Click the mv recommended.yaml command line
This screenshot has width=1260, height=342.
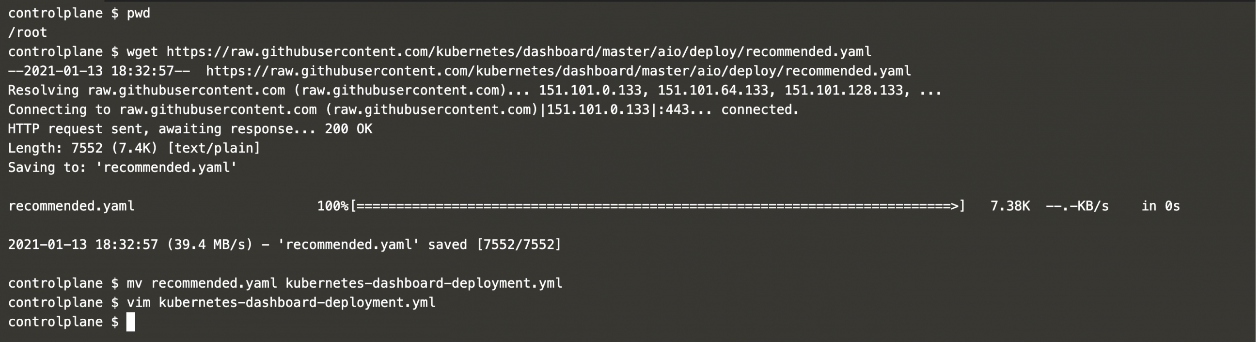tap(345, 283)
